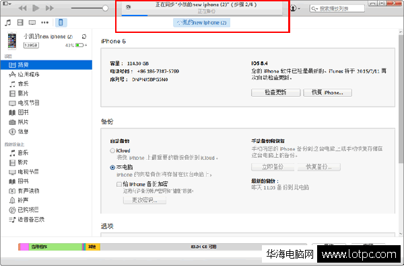The height and width of the screenshot is (266, 404).
Task: Click the volume slider knob
Action: (105, 8)
